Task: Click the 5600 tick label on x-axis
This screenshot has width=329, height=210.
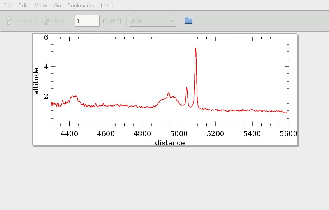Action: click(x=288, y=134)
